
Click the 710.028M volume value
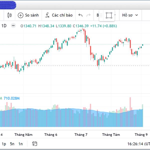tap(12, 98)
